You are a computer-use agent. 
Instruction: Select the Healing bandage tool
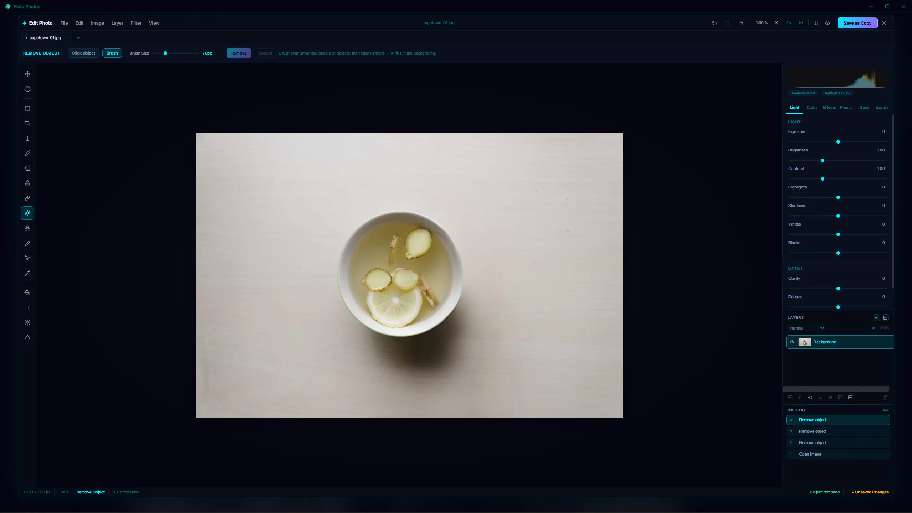27,198
